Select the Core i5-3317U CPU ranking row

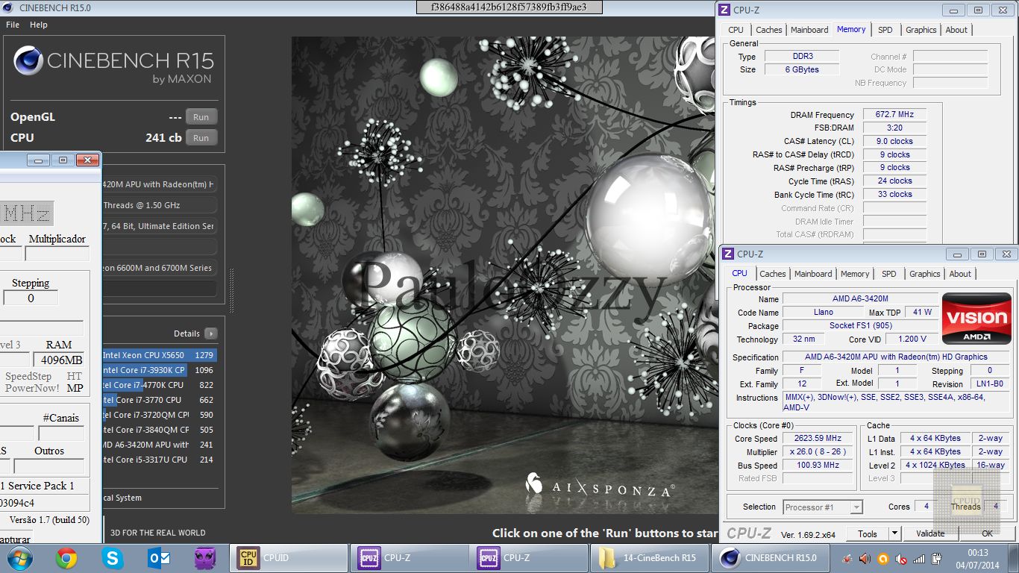coord(160,460)
